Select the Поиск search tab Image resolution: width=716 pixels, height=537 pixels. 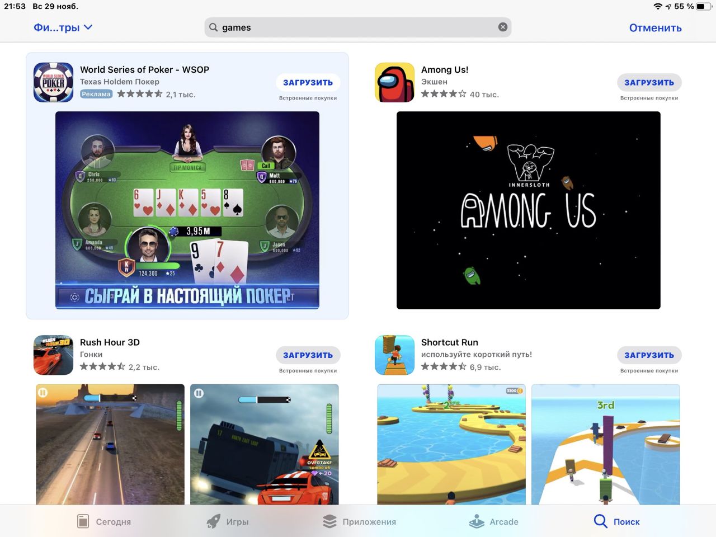[616, 521]
